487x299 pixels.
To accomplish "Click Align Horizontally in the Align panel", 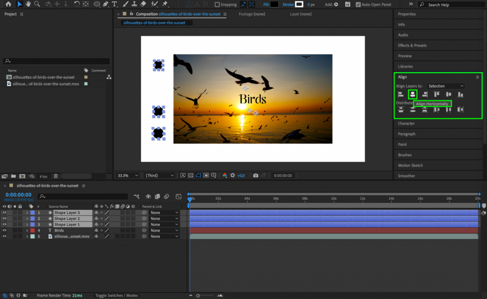I will [x=412, y=94].
